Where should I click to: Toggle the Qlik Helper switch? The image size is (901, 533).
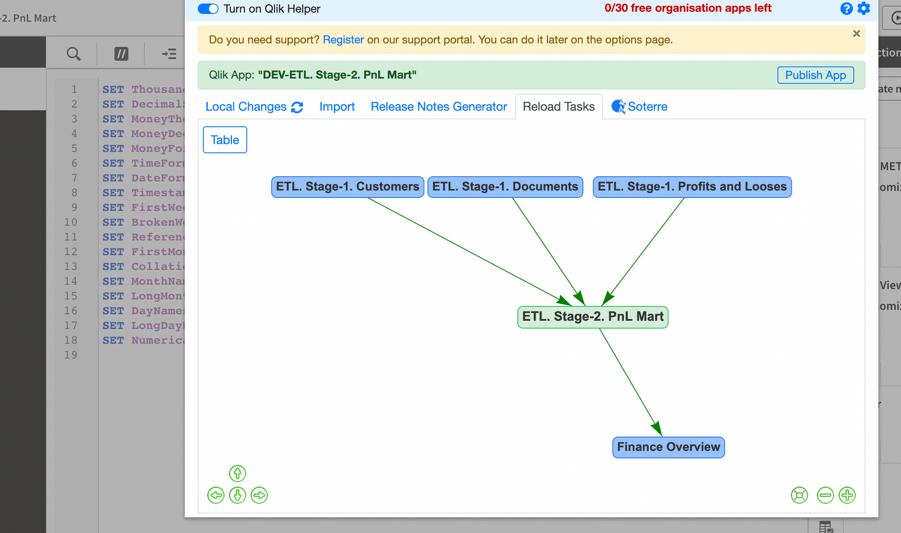point(208,9)
